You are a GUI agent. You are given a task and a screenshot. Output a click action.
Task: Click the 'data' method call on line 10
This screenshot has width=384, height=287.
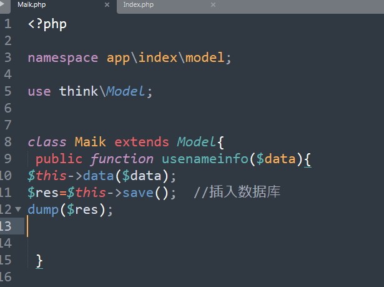[x=99, y=176]
